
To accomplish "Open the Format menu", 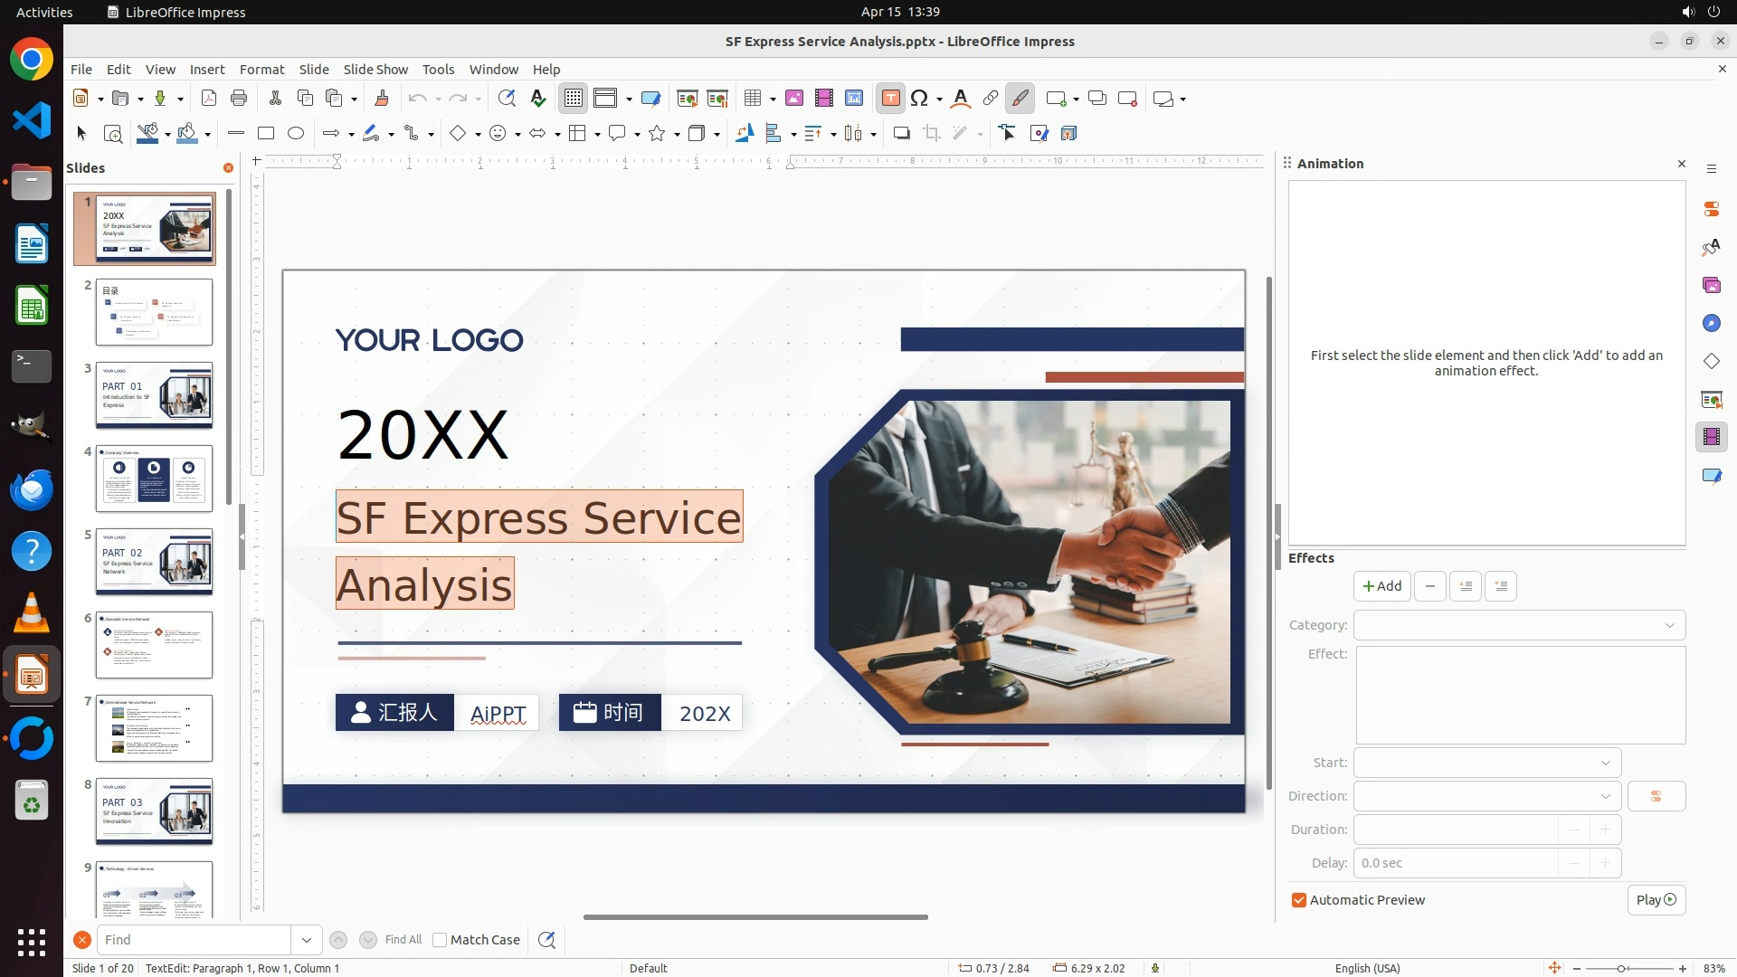I will click(x=261, y=70).
